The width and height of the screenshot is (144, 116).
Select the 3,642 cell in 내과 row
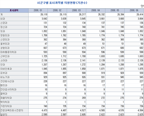point(44,19)
